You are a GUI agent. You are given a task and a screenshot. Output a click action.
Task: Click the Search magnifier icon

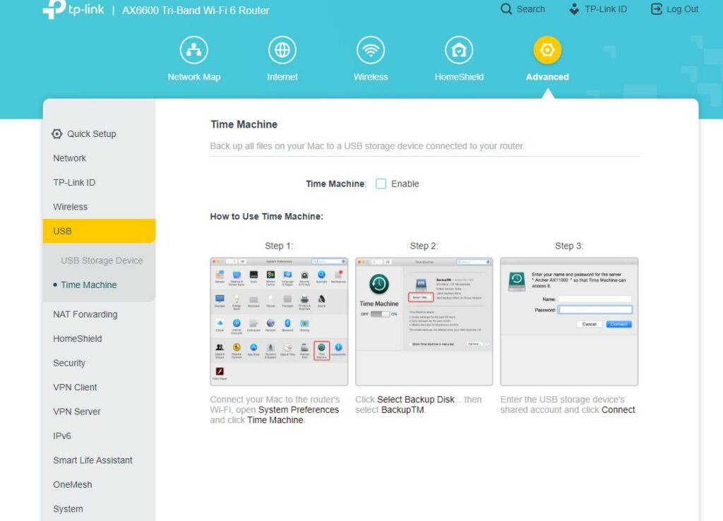tap(506, 9)
